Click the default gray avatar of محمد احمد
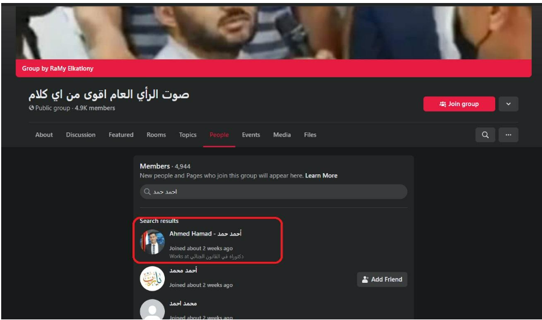542x320 pixels. tap(152, 310)
